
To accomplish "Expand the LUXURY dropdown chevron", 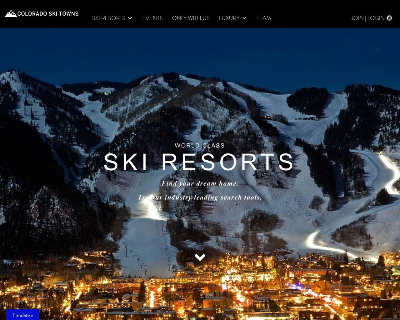I will [x=244, y=18].
